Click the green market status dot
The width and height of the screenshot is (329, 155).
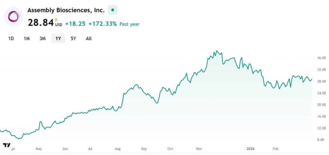tap(112, 10)
